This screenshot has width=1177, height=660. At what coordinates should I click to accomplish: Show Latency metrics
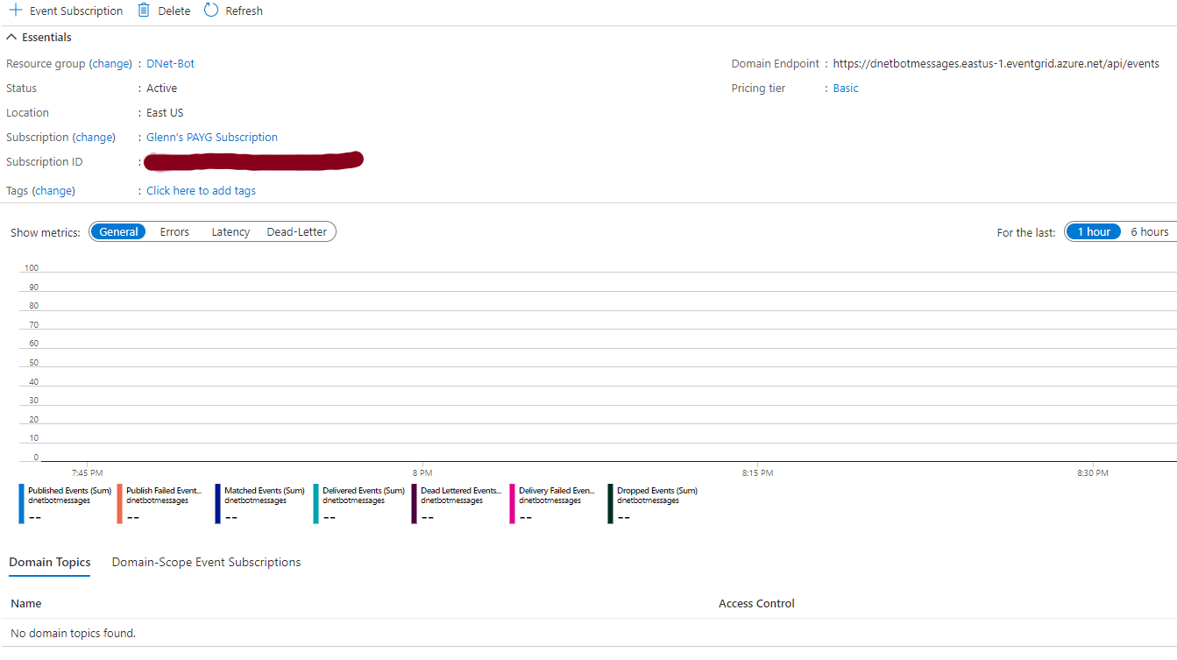click(x=230, y=232)
